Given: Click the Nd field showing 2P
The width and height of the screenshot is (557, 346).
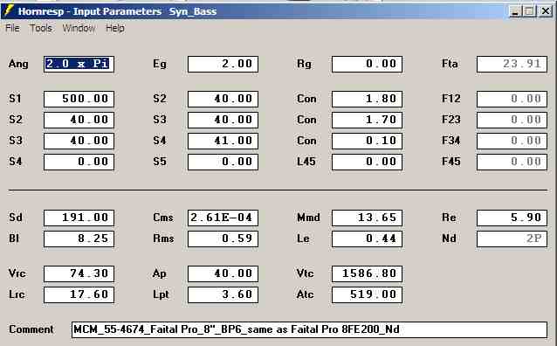Looking at the screenshot, I should click(x=512, y=239).
